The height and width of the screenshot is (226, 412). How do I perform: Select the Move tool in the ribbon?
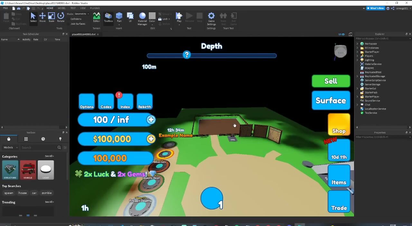(x=42, y=17)
